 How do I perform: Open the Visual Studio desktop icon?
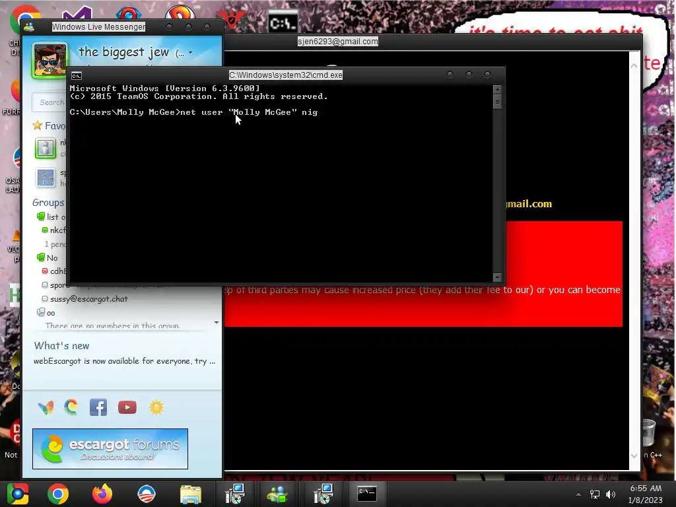(x=77, y=13)
